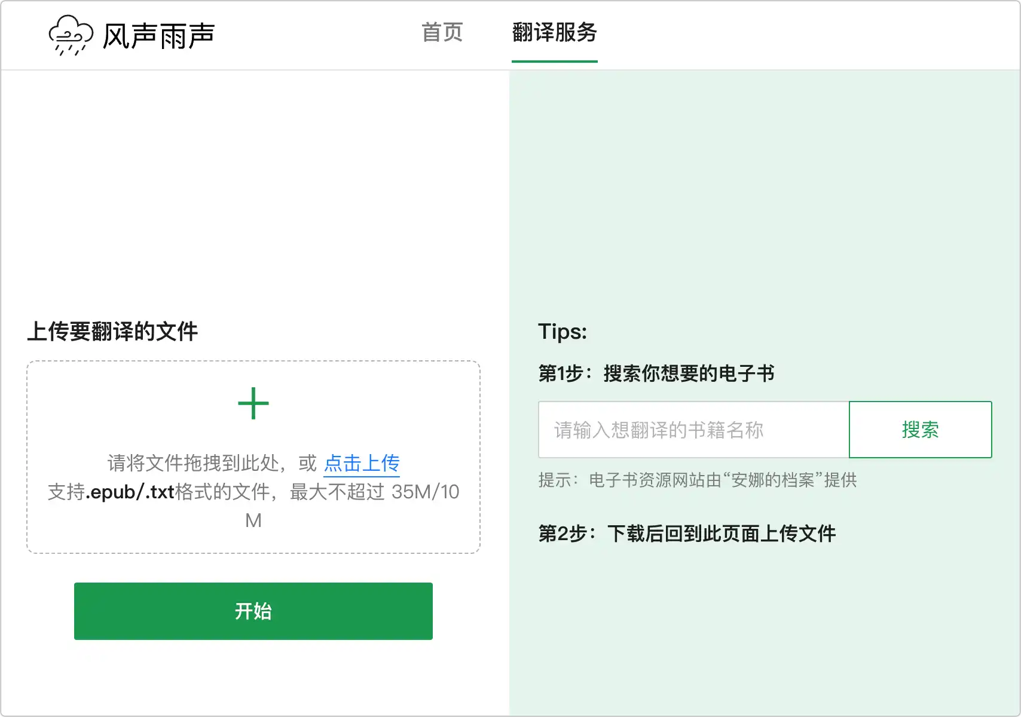The image size is (1021, 717).
Task: Click the supported .epub/.txt format note
Action: tap(253, 506)
